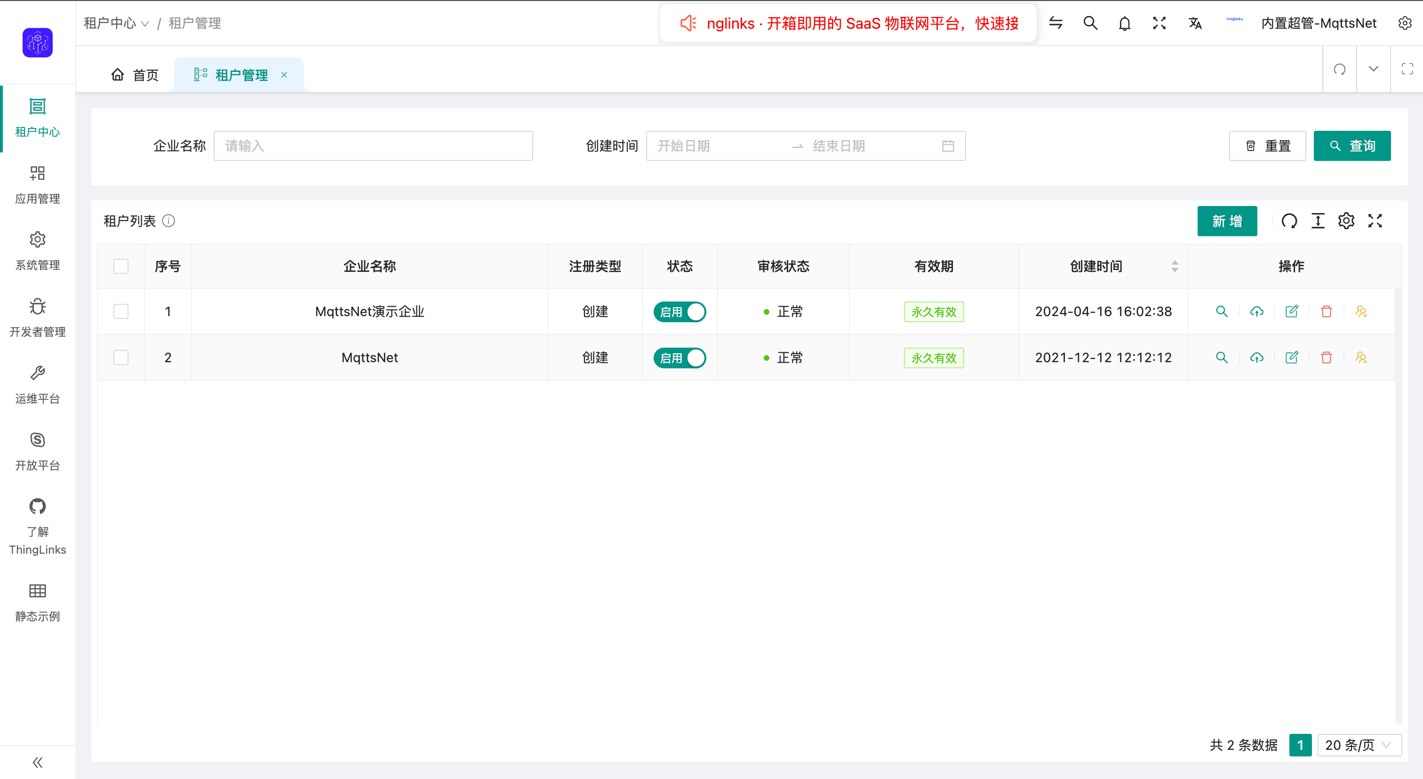Open the 20 条/页 page size dropdown

(1359, 745)
